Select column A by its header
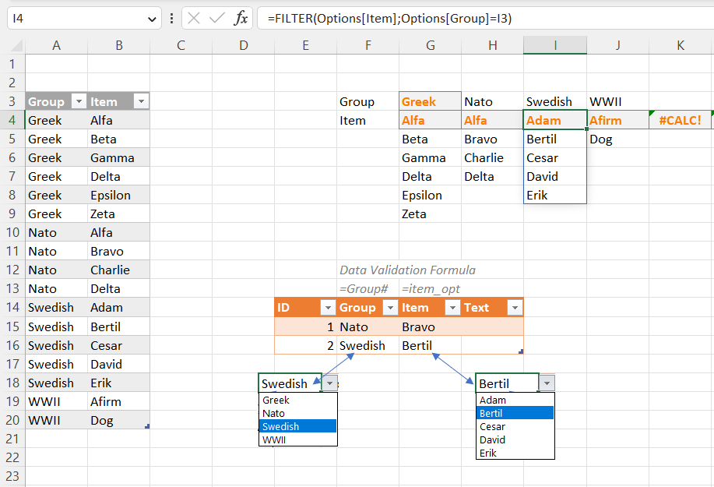 [x=57, y=45]
